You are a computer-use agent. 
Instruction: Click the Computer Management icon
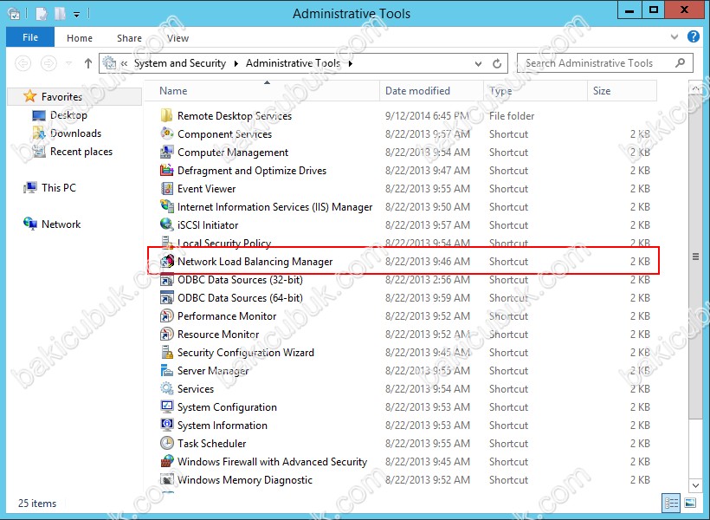coord(166,152)
